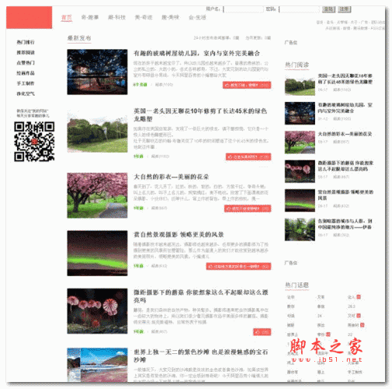This screenshot has width=392, height=389.
Task: Go to the 首页 navigation tab
Action: [x=67, y=17]
